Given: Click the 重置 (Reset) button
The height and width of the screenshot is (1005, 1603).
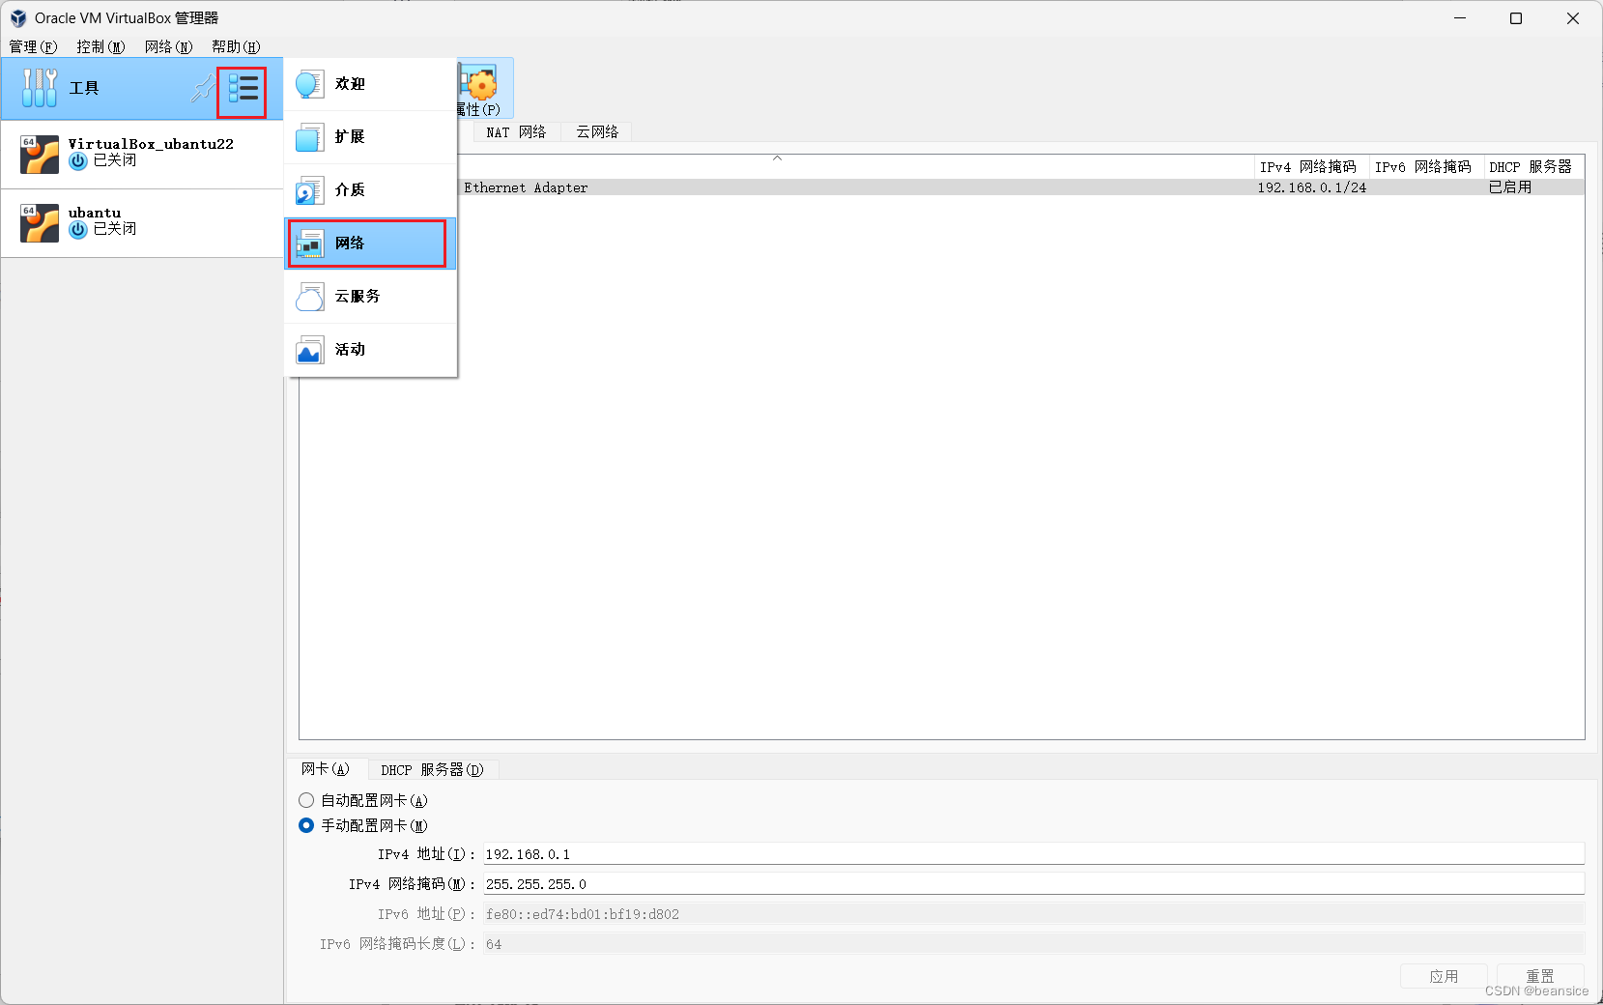Looking at the screenshot, I should [1540, 976].
